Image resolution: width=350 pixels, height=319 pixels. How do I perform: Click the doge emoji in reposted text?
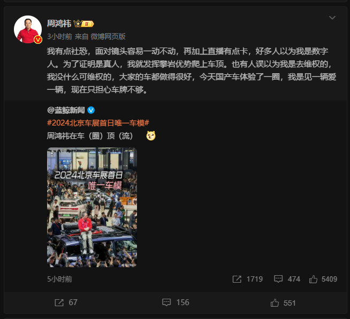(x=151, y=136)
